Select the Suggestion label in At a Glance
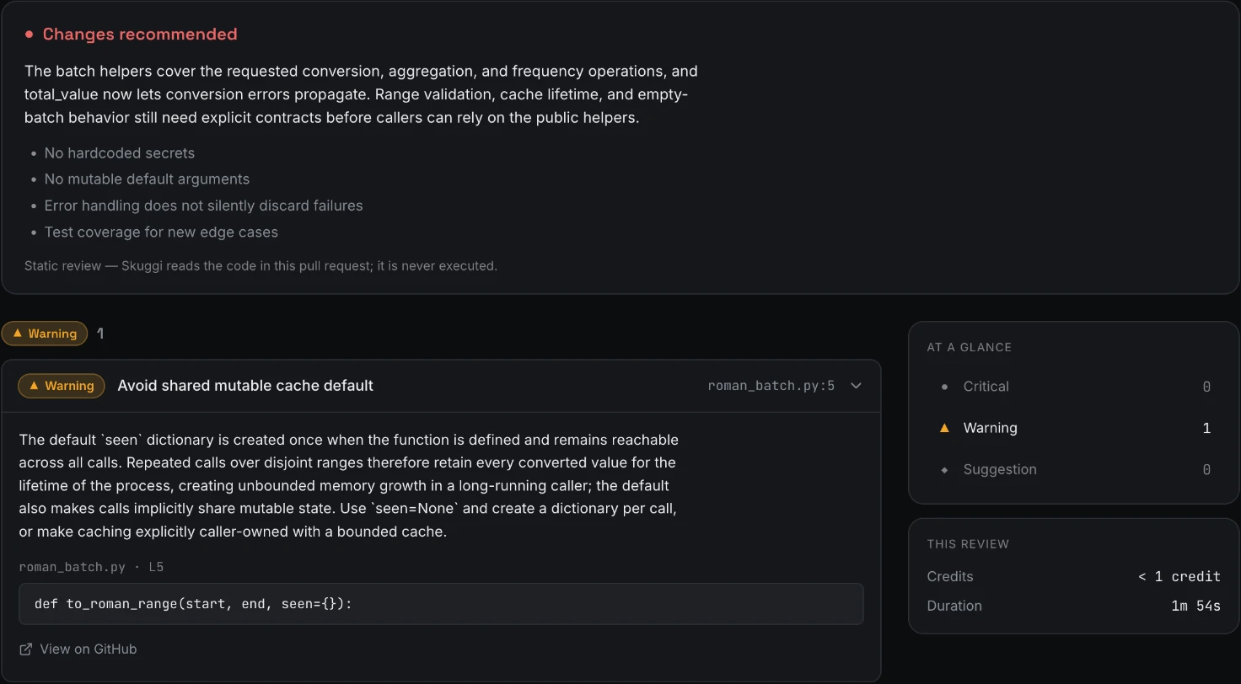Screen dimensions: 1241x684 [x=1000, y=469]
